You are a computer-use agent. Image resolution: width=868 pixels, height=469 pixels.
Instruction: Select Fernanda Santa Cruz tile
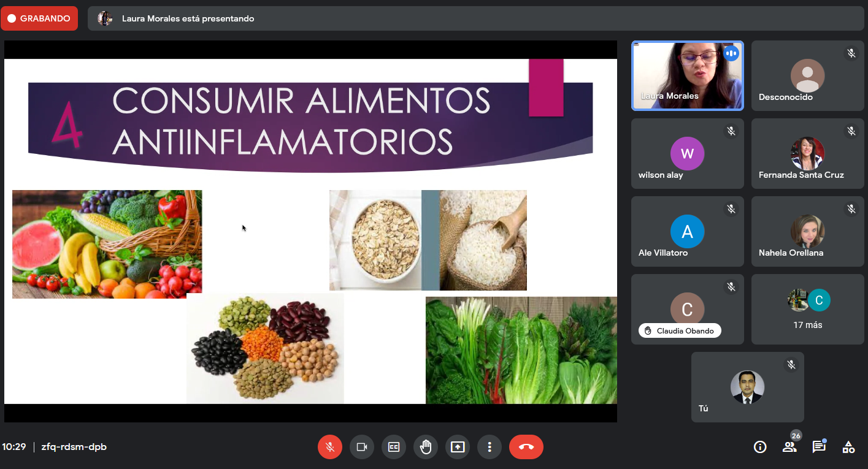click(x=808, y=153)
